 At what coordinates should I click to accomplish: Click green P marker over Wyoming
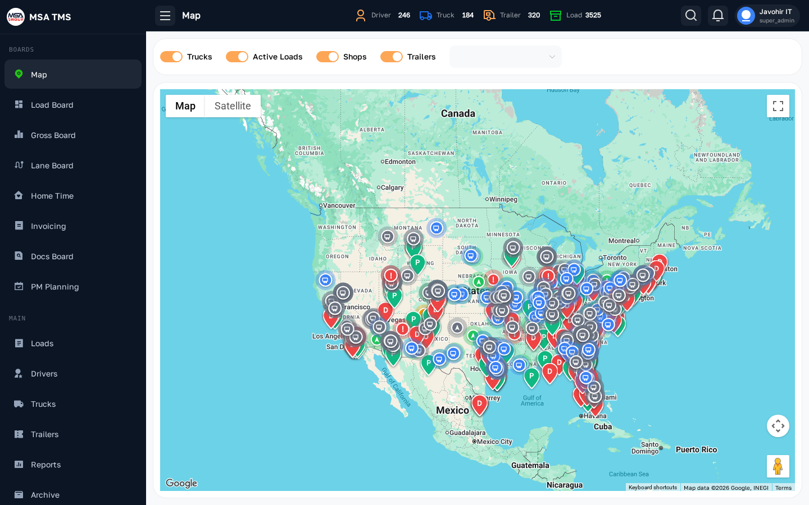(x=417, y=263)
